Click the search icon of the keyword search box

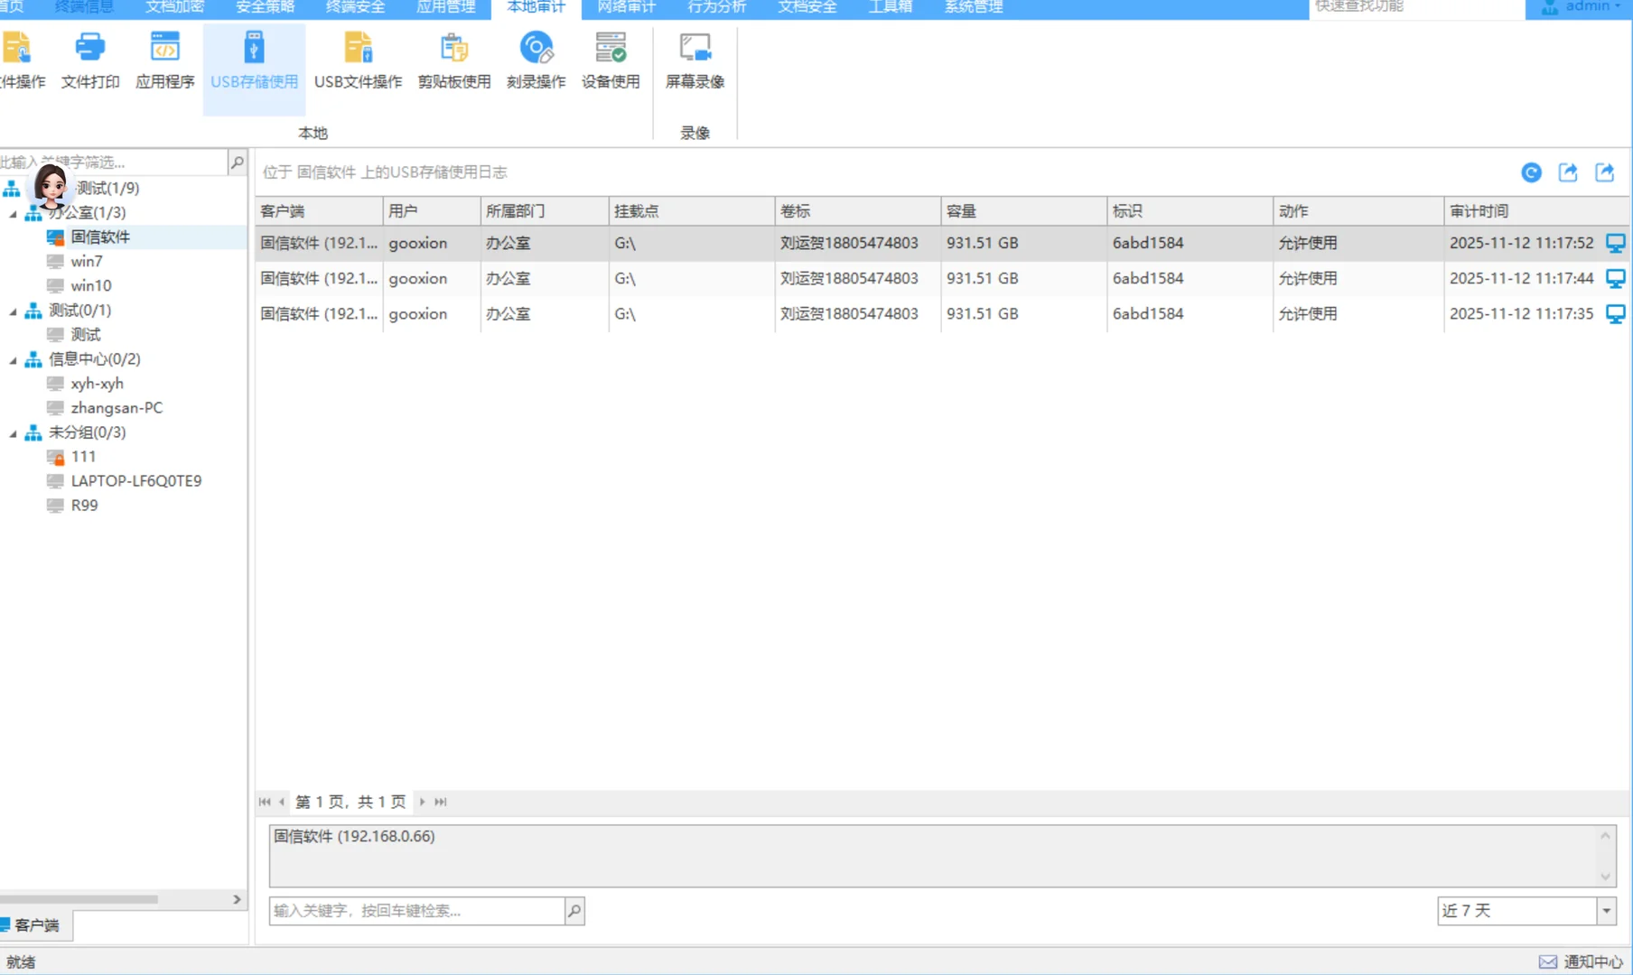click(x=574, y=911)
